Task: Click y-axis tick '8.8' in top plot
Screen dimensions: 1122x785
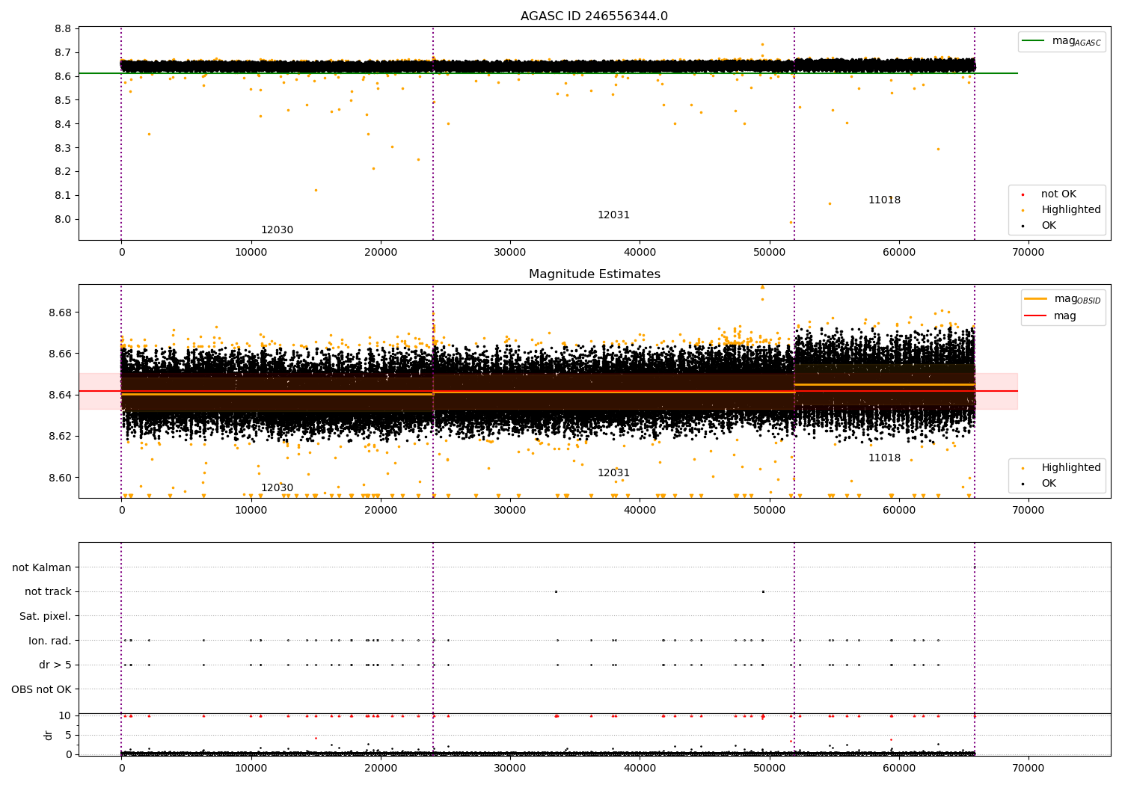Action: [64, 29]
